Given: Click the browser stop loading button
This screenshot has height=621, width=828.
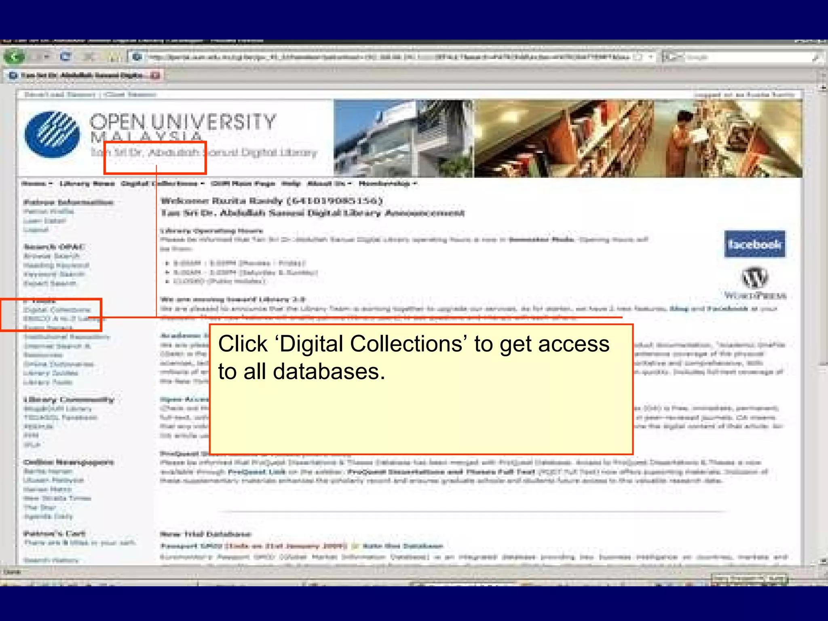Looking at the screenshot, I should [x=90, y=57].
